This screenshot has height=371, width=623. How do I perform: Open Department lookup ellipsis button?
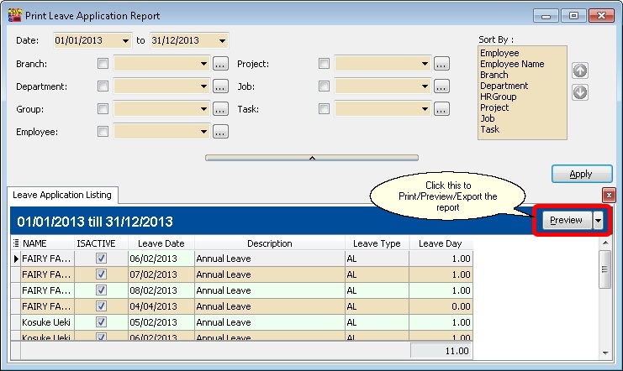220,86
